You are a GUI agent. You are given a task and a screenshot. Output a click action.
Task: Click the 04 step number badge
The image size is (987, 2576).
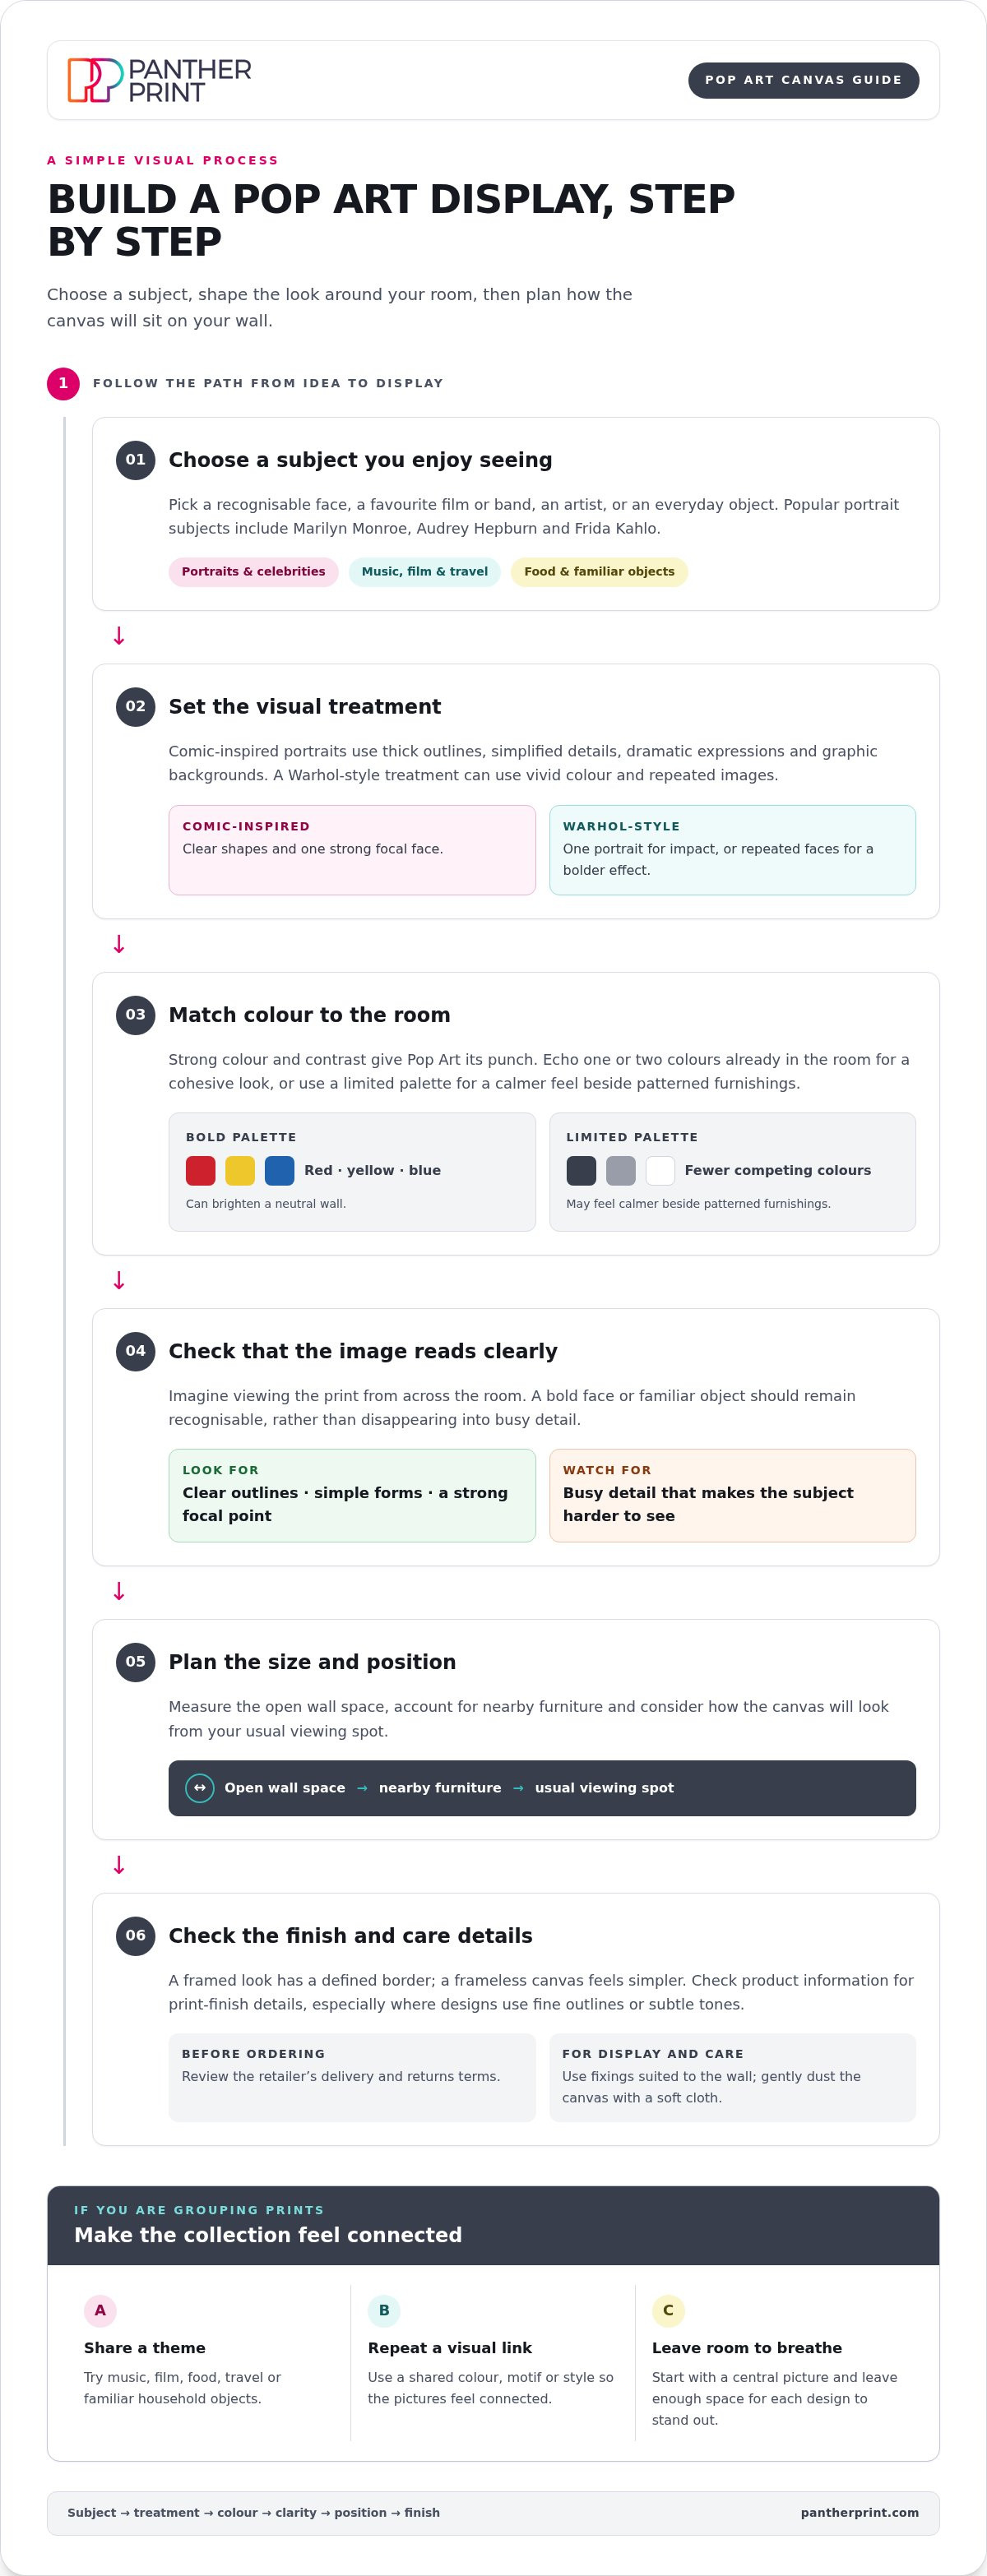(x=135, y=1351)
